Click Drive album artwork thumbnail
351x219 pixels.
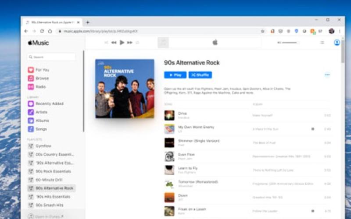[169, 116]
